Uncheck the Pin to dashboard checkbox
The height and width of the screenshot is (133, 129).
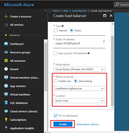point(56,116)
